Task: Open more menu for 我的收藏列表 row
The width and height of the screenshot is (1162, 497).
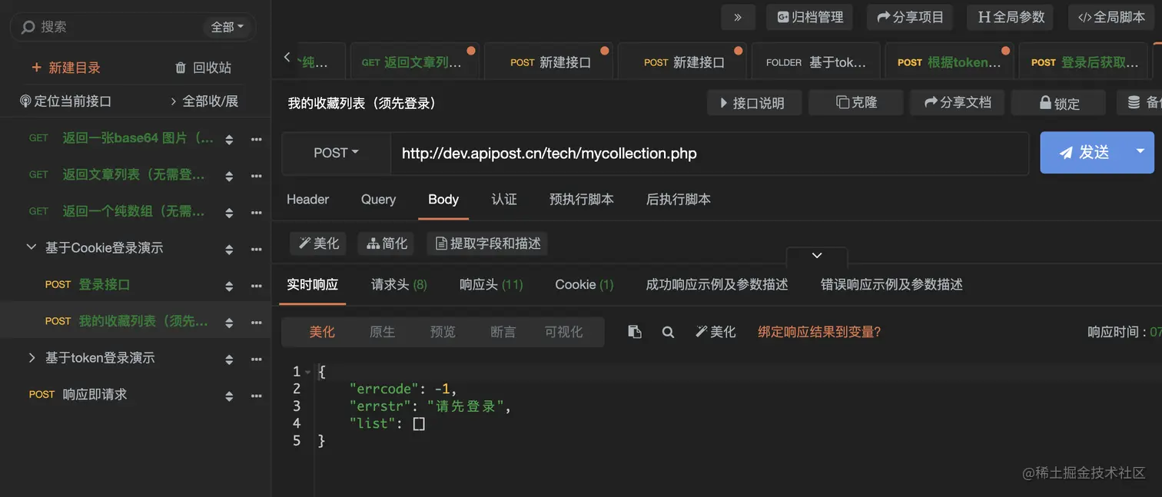Action: pyautogui.click(x=257, y=323)
